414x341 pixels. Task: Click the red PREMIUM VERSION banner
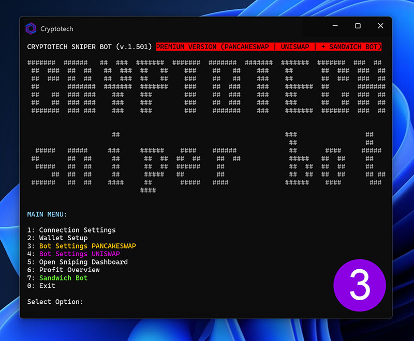point(269,47)
